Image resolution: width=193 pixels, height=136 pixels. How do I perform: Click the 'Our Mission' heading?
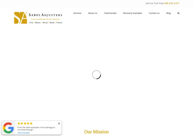[96, 132]
